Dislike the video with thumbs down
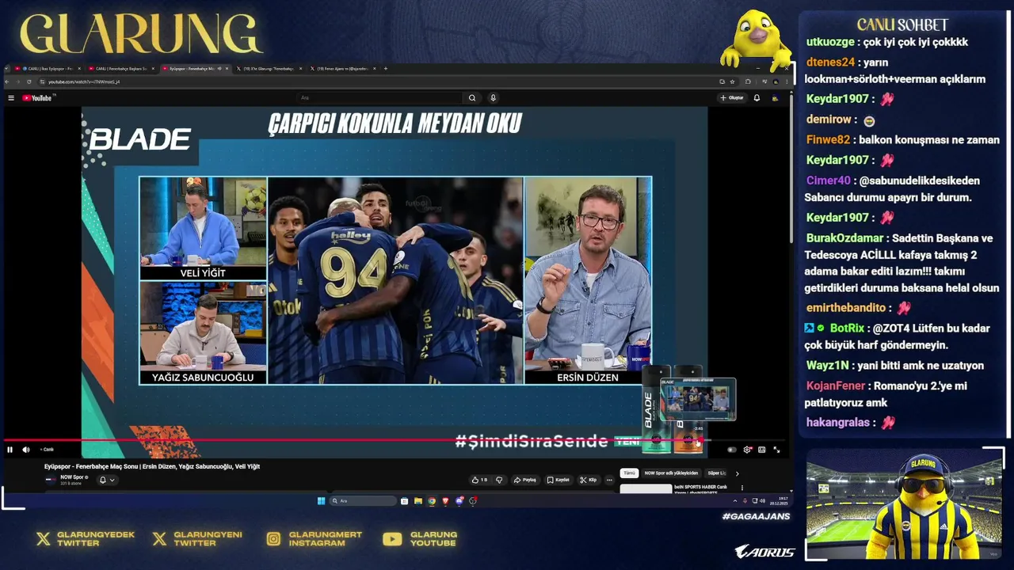 (499, 480)
